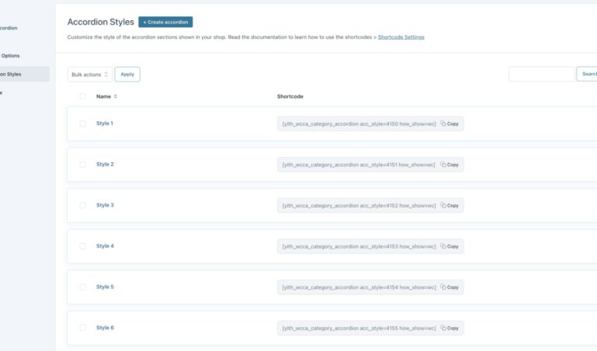Open the Bulk actions dropdown
This screenshot has width=597, height=351.
[89, 75]
